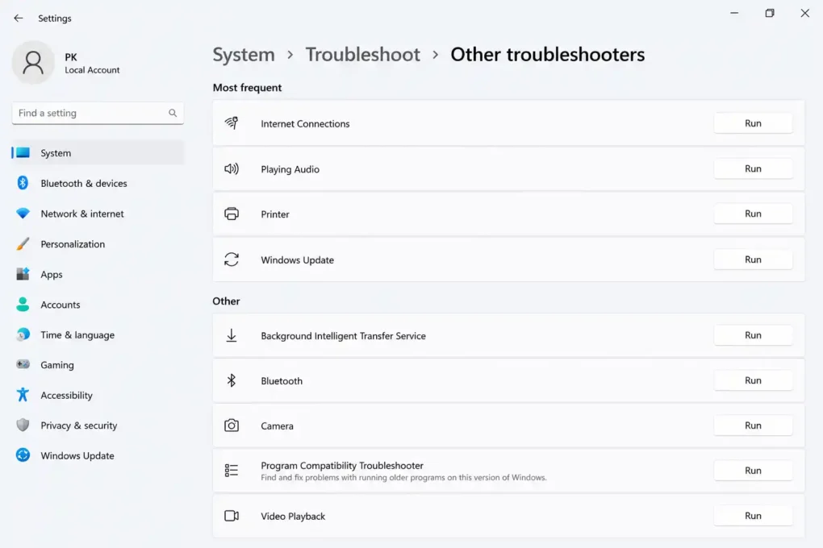
Task: Go back to Troubleshoot breadcrumb
Action: coord(363,55)
